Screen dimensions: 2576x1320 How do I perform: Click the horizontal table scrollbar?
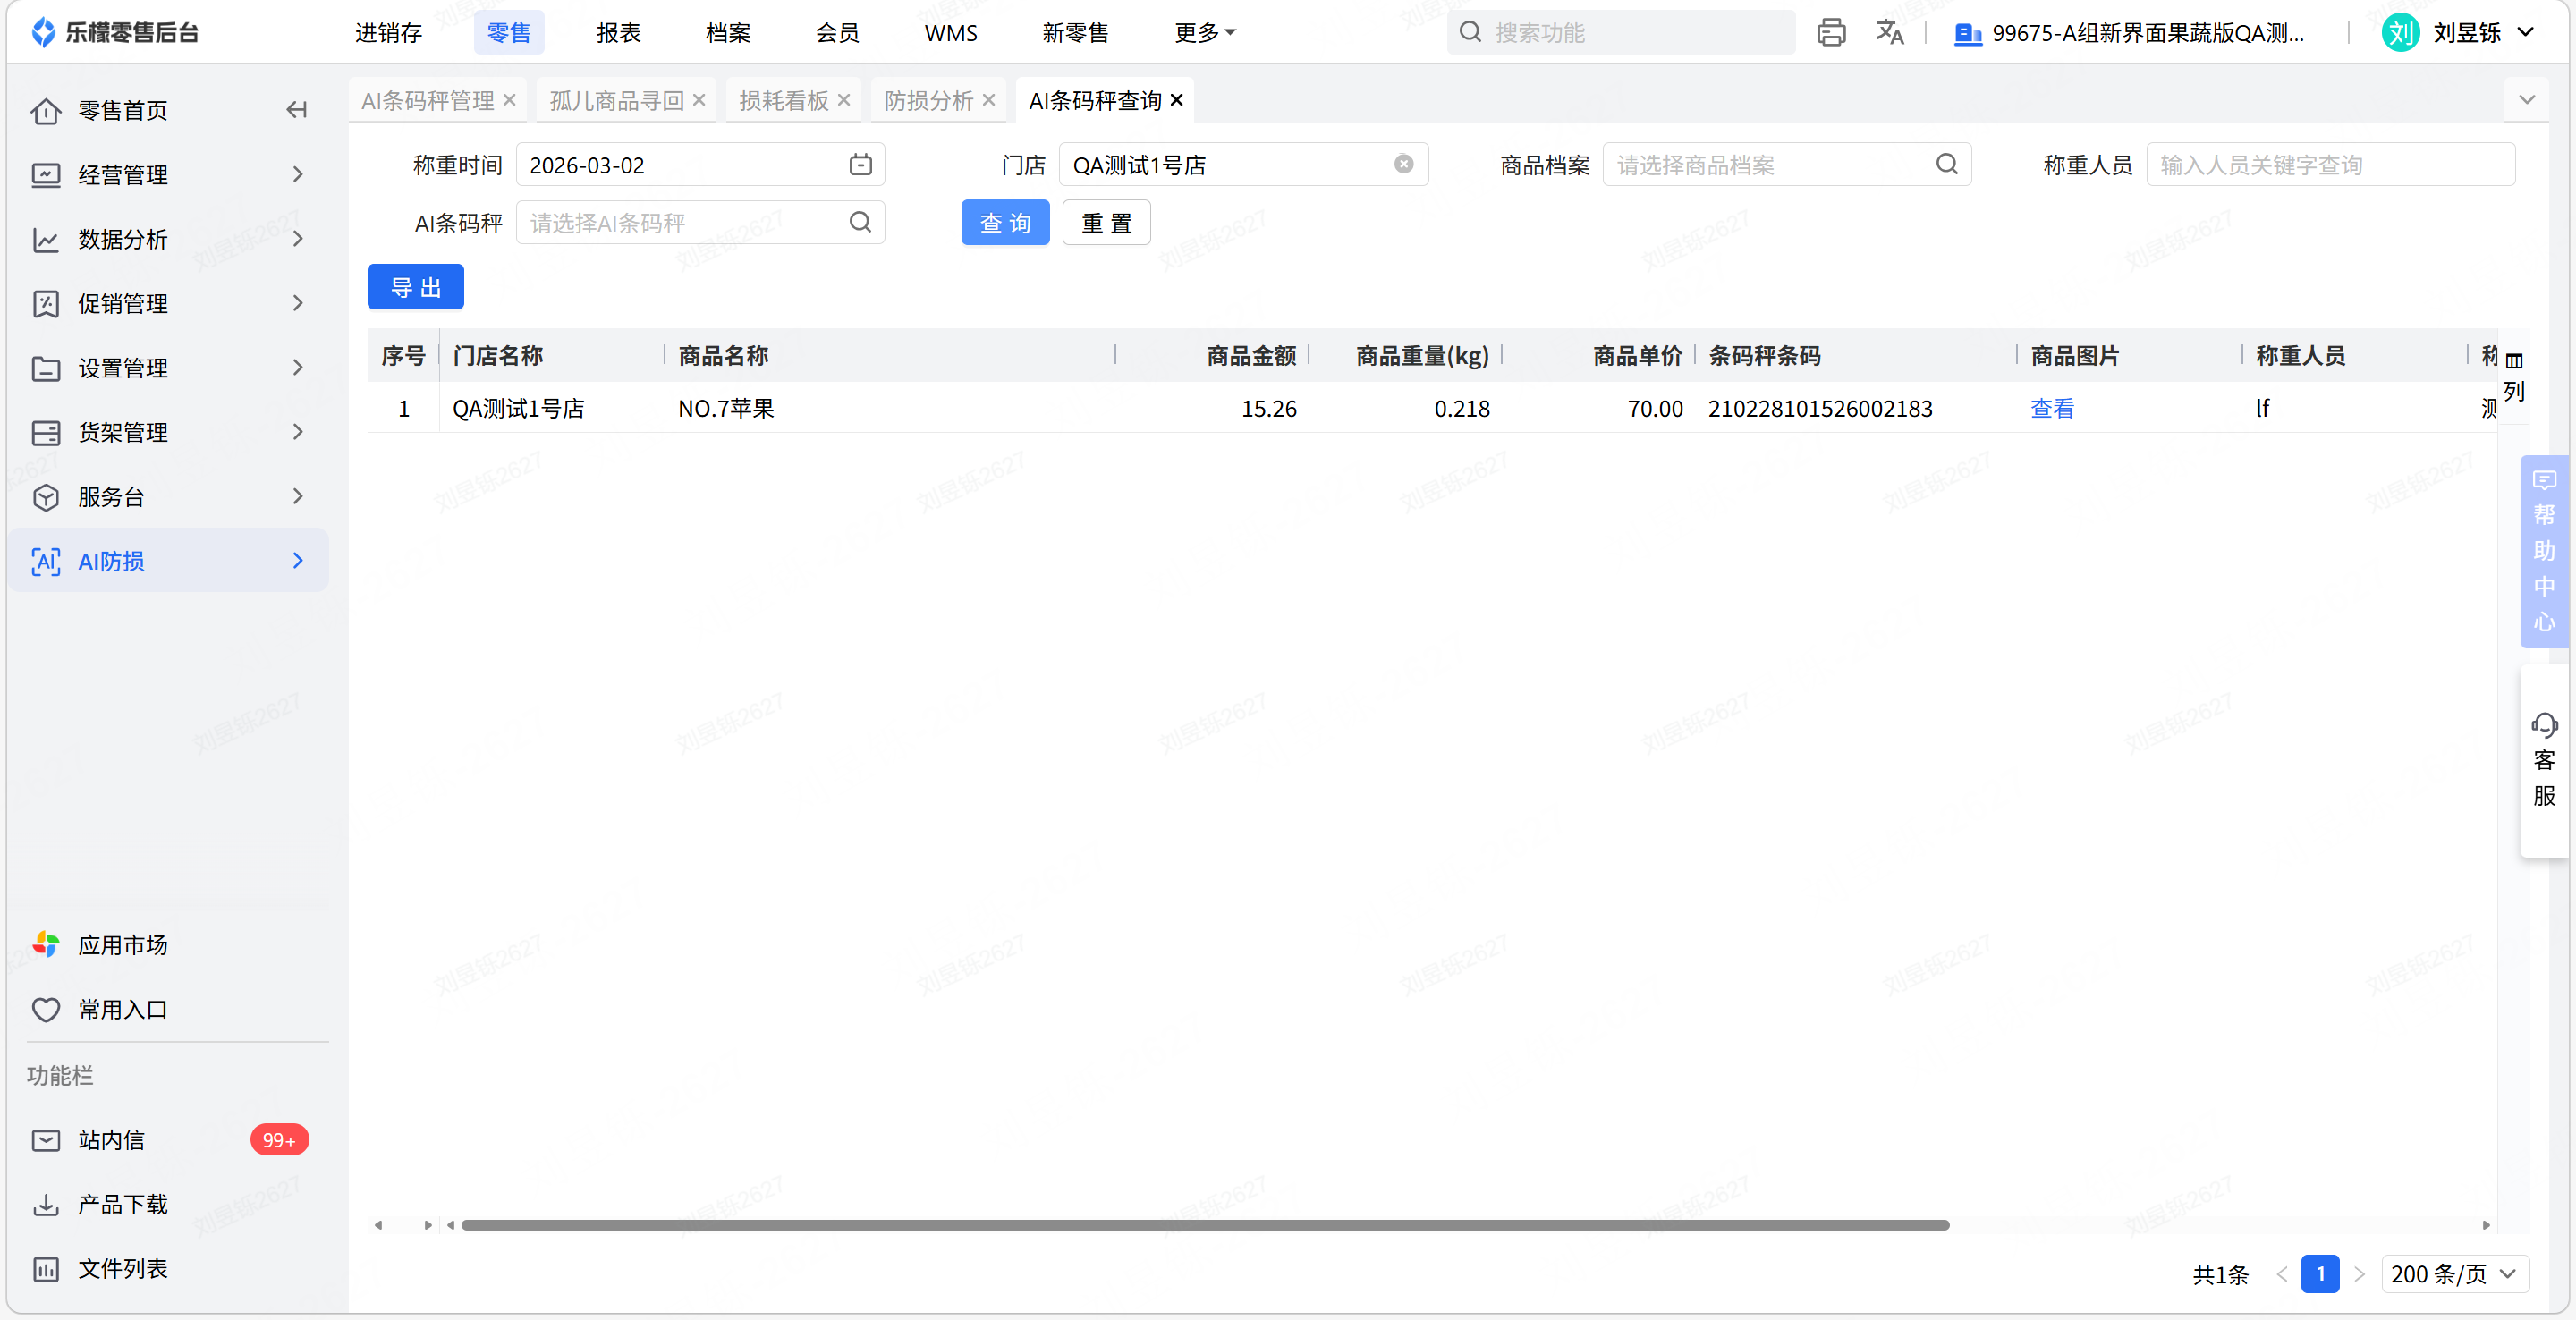pos(1204,1225)
